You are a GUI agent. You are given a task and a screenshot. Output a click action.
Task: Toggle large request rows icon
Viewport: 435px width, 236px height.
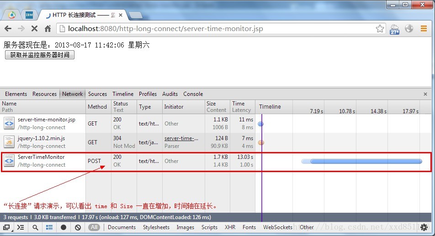coord(49,227)
